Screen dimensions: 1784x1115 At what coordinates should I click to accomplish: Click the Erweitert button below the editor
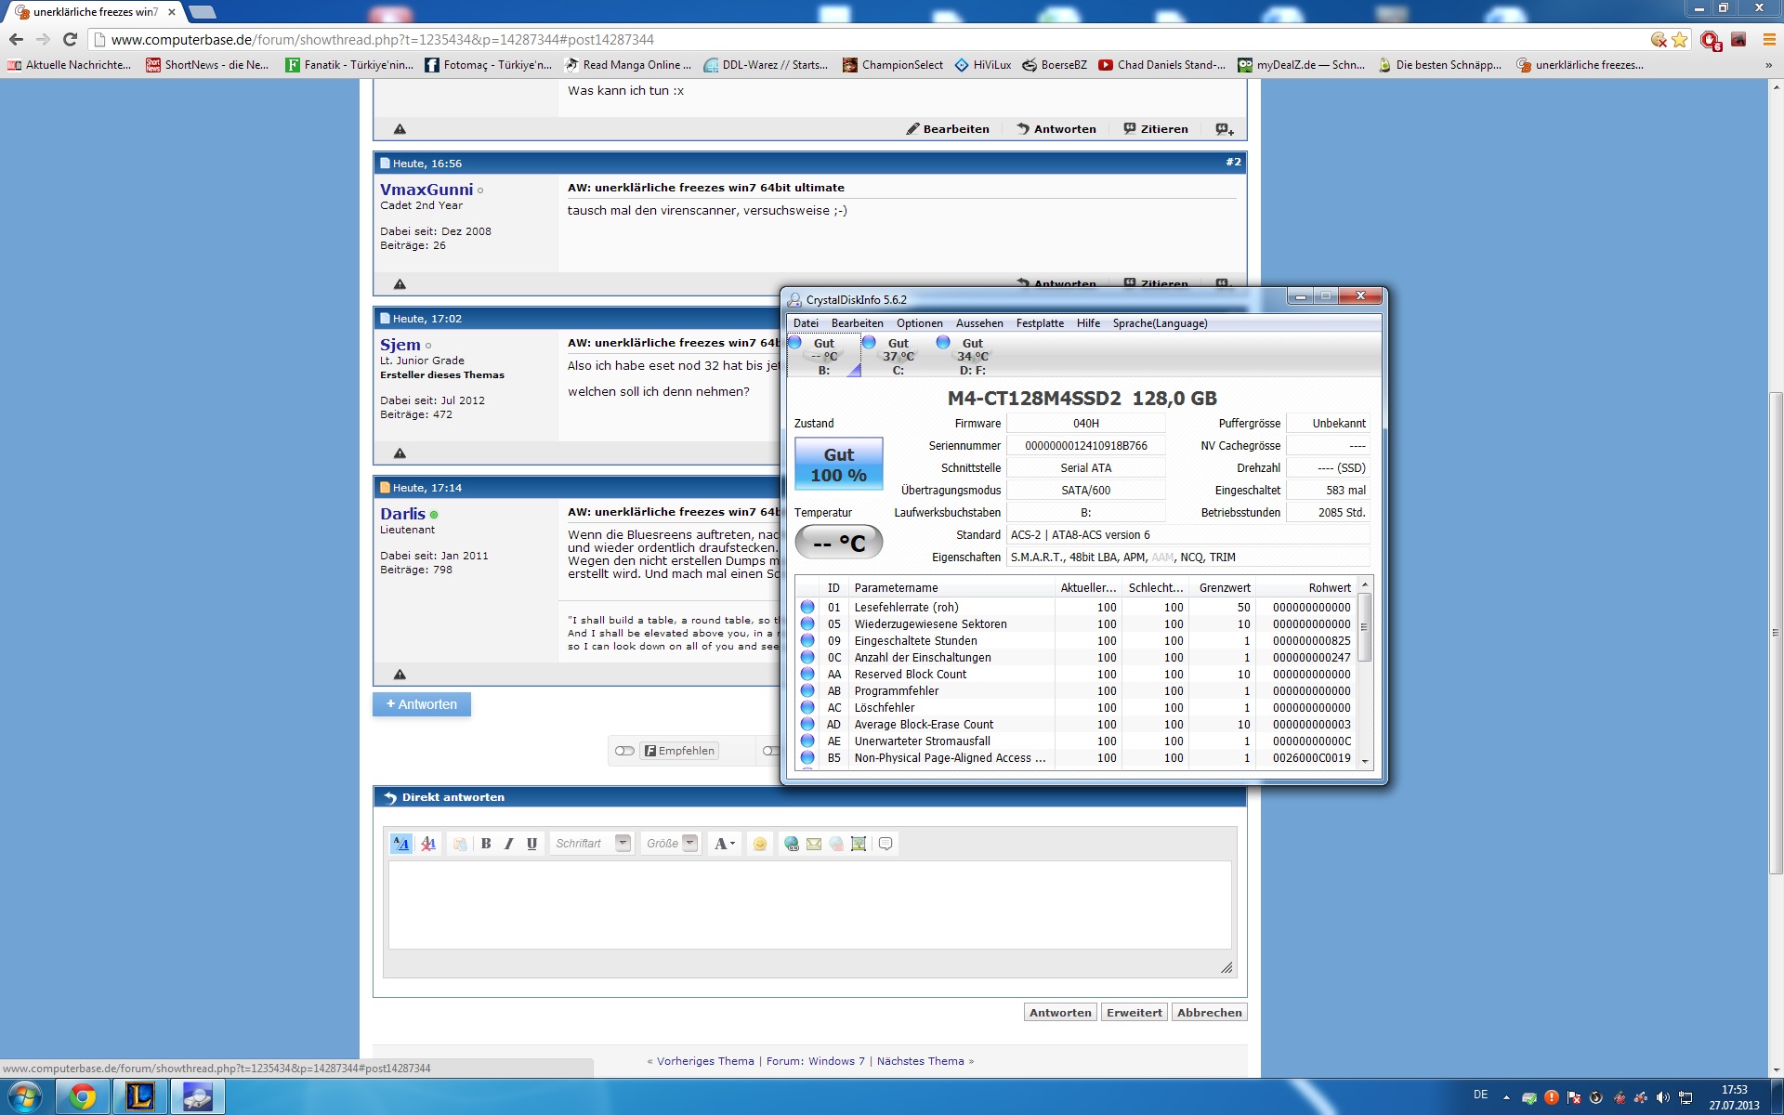point(1134,1013)
